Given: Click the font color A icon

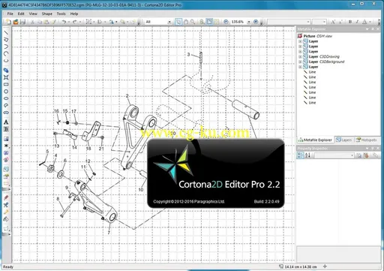Looking at the screenshot, I should click(364, 22).
